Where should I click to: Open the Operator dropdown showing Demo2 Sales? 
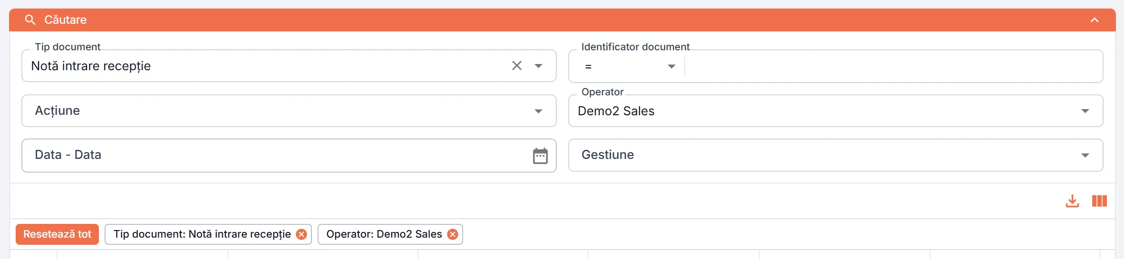(x=1085, y=111)
